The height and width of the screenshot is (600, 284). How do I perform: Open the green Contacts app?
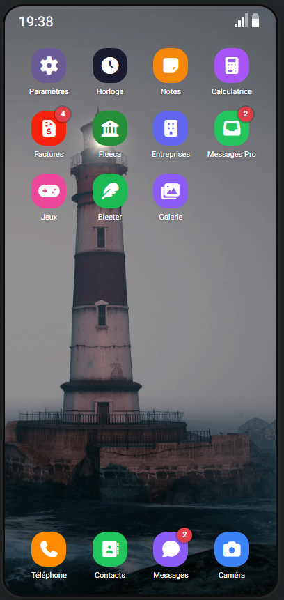coord(110,549)
